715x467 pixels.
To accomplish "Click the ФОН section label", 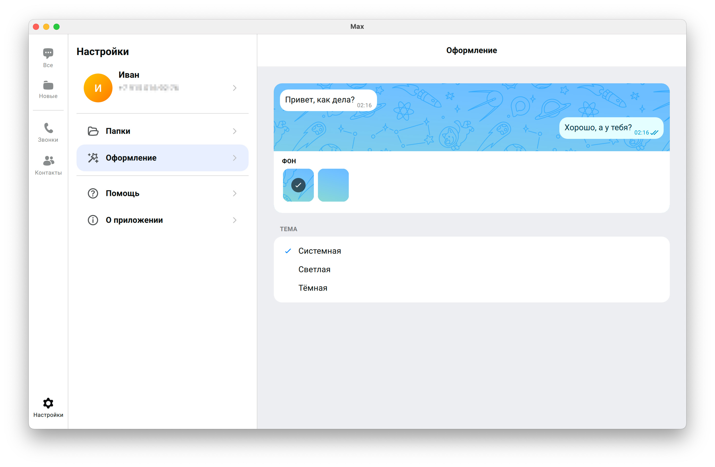I will pyautogui.click(x=289, y=161).
